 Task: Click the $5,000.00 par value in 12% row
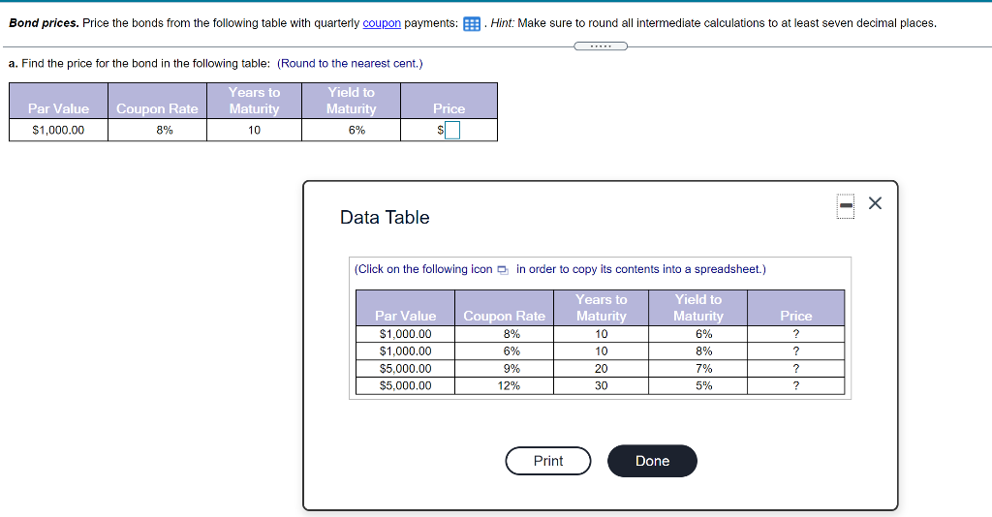[406, 385]
